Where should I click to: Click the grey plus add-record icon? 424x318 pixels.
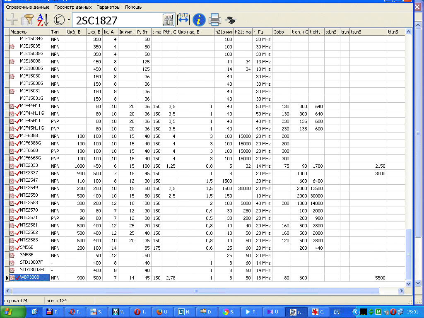12,20
